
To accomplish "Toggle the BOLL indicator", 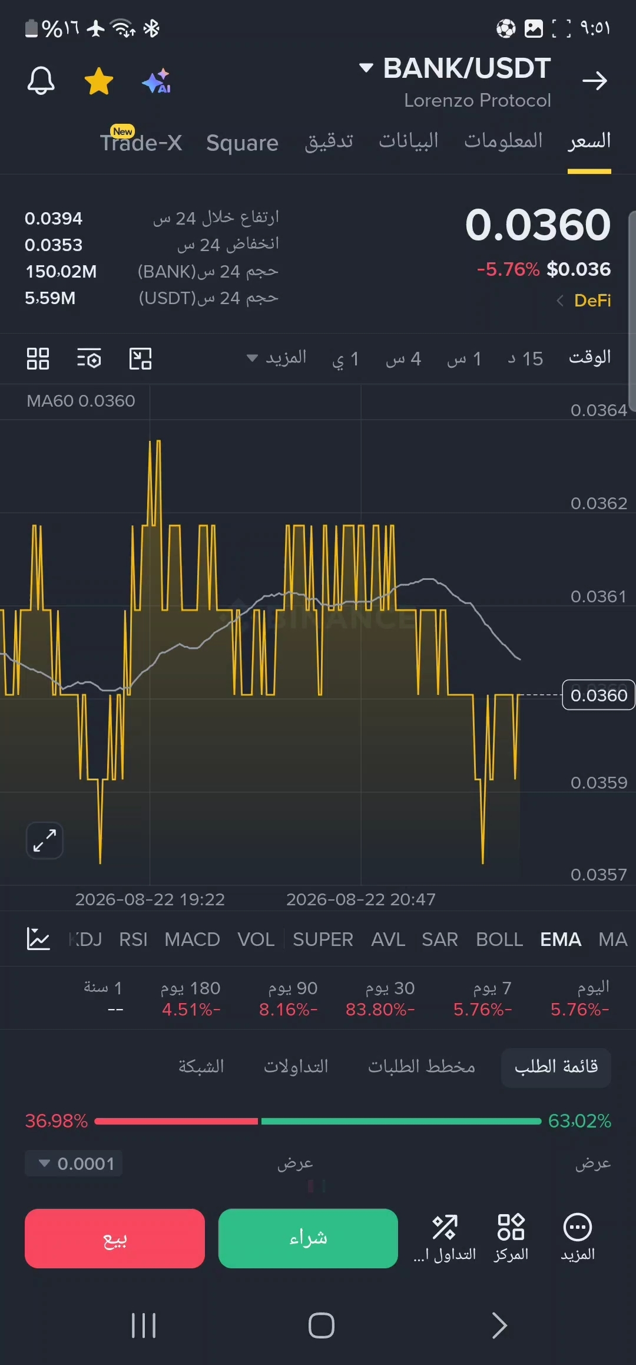I will pos(499,939).
